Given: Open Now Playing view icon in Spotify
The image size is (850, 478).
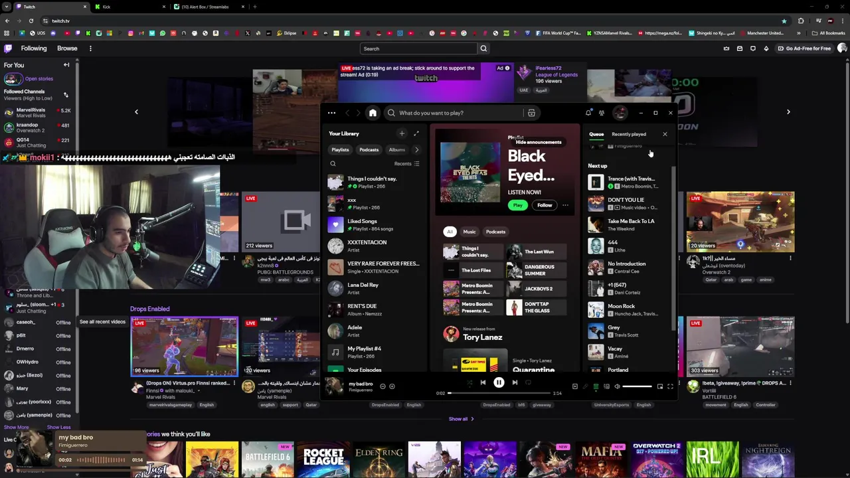Looking at the screenshot, I should click(x=575, y=386).
